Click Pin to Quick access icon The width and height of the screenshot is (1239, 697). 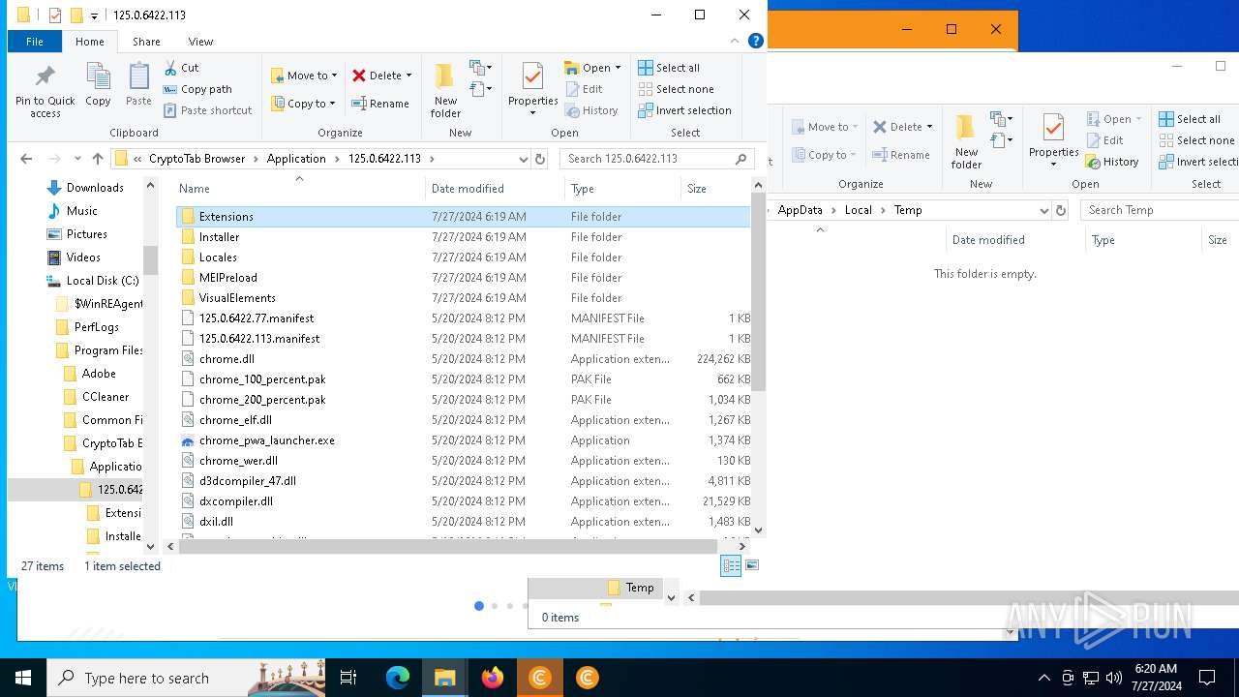click(45, 91)
